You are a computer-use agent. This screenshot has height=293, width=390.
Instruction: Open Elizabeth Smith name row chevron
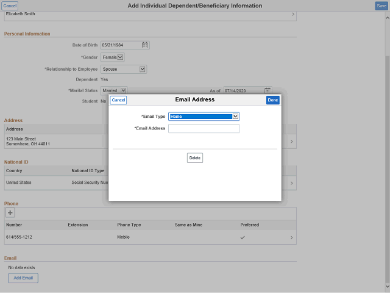pos(293,14)
